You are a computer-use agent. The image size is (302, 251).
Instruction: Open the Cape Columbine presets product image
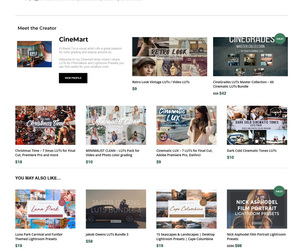(x=186, y=209)
